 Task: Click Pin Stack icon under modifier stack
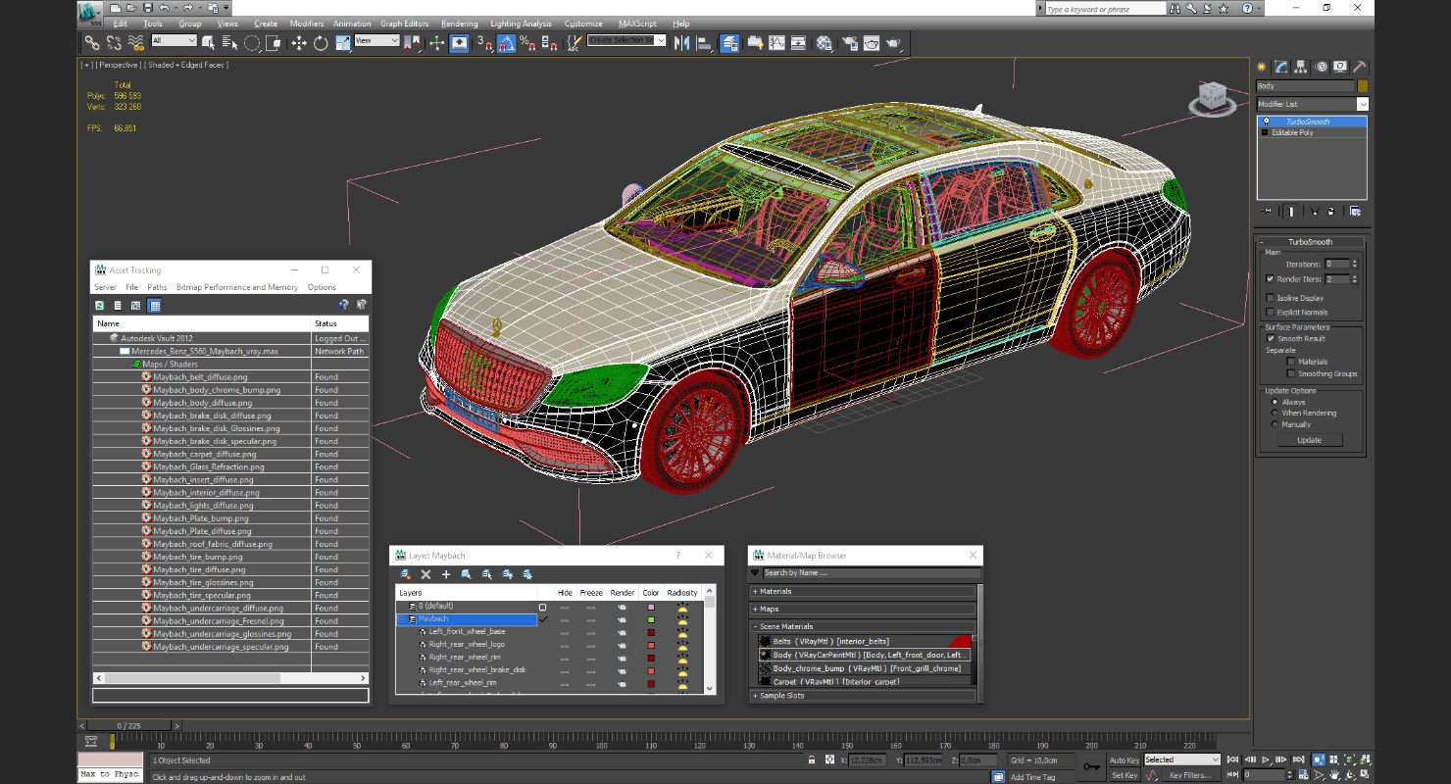tap(1268, 211)
